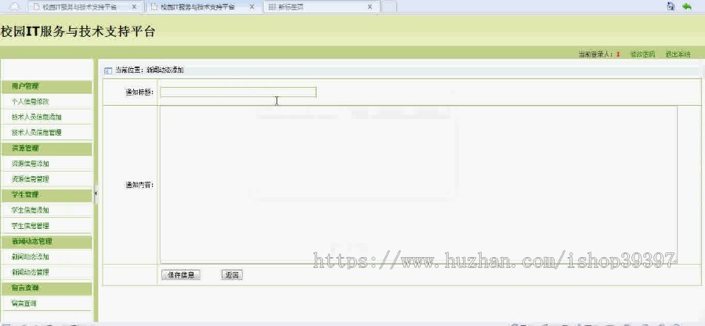The width and height of the screenshot is (705, 326).
Task: Click the cloud icon before the tabs
Action: pyautogui.click(x=15, y=7)
